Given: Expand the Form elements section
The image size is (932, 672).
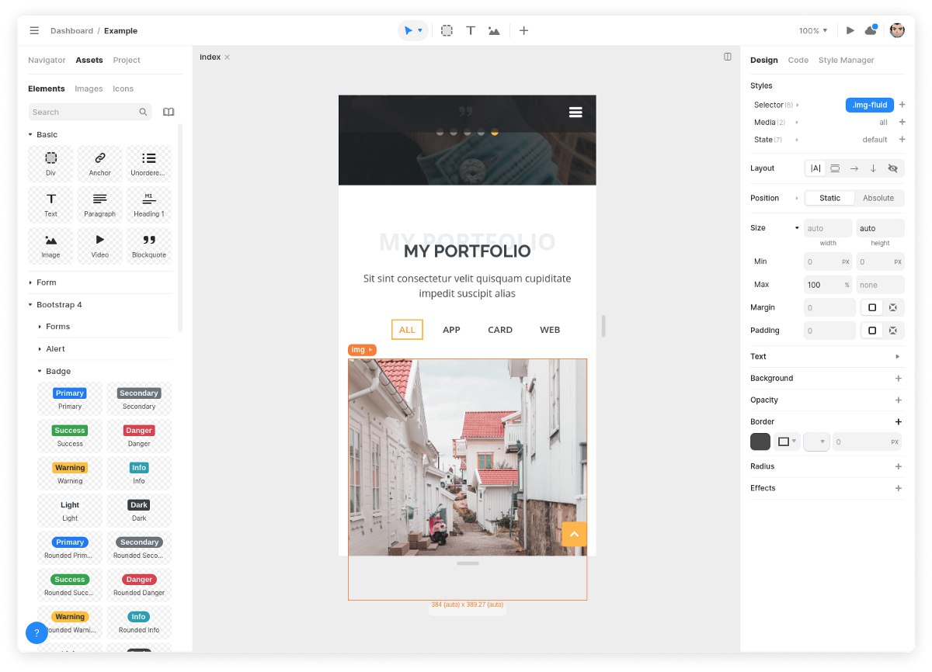Looking at the screenshot, I should (x=47, y=282).
